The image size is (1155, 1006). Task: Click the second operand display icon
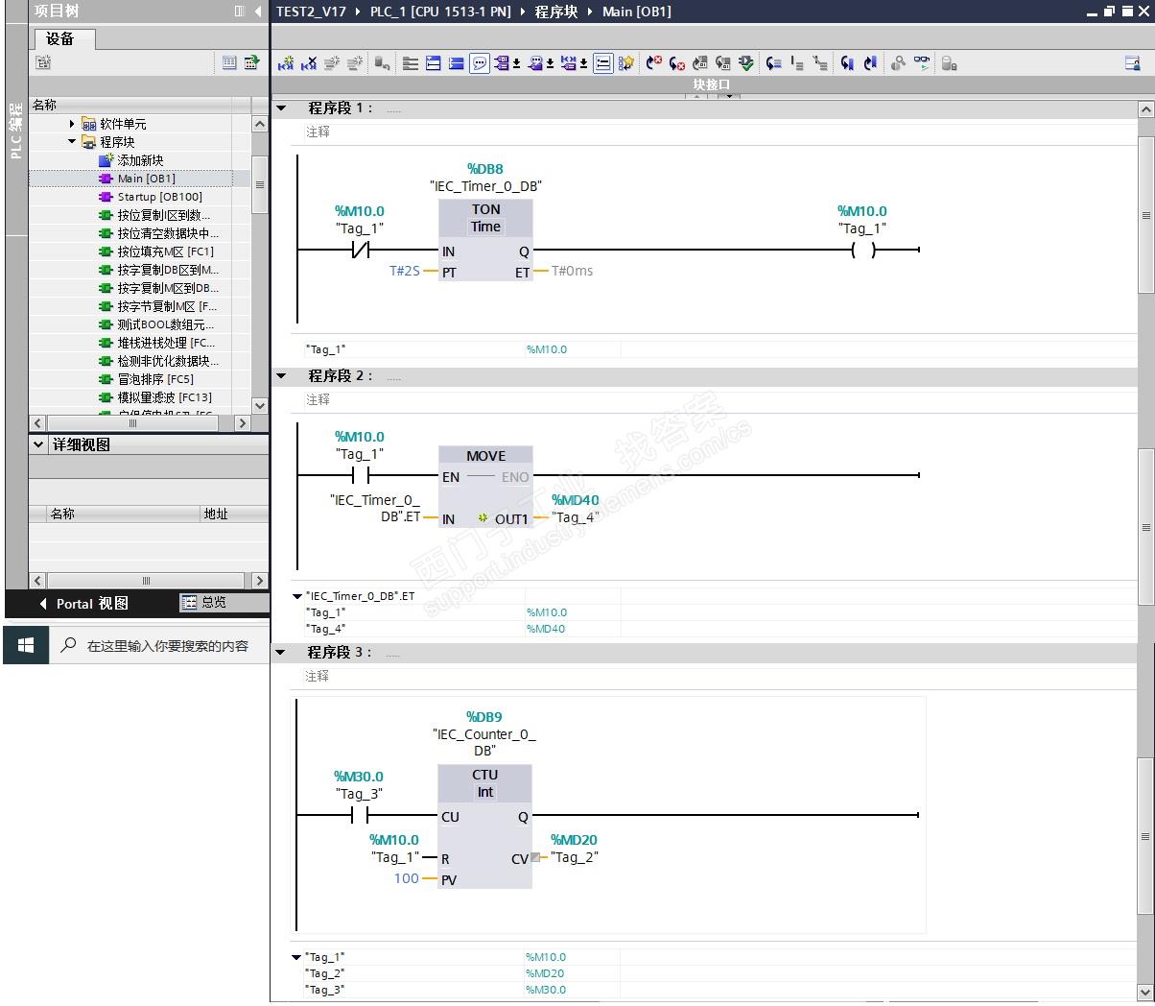click(535, 63)
